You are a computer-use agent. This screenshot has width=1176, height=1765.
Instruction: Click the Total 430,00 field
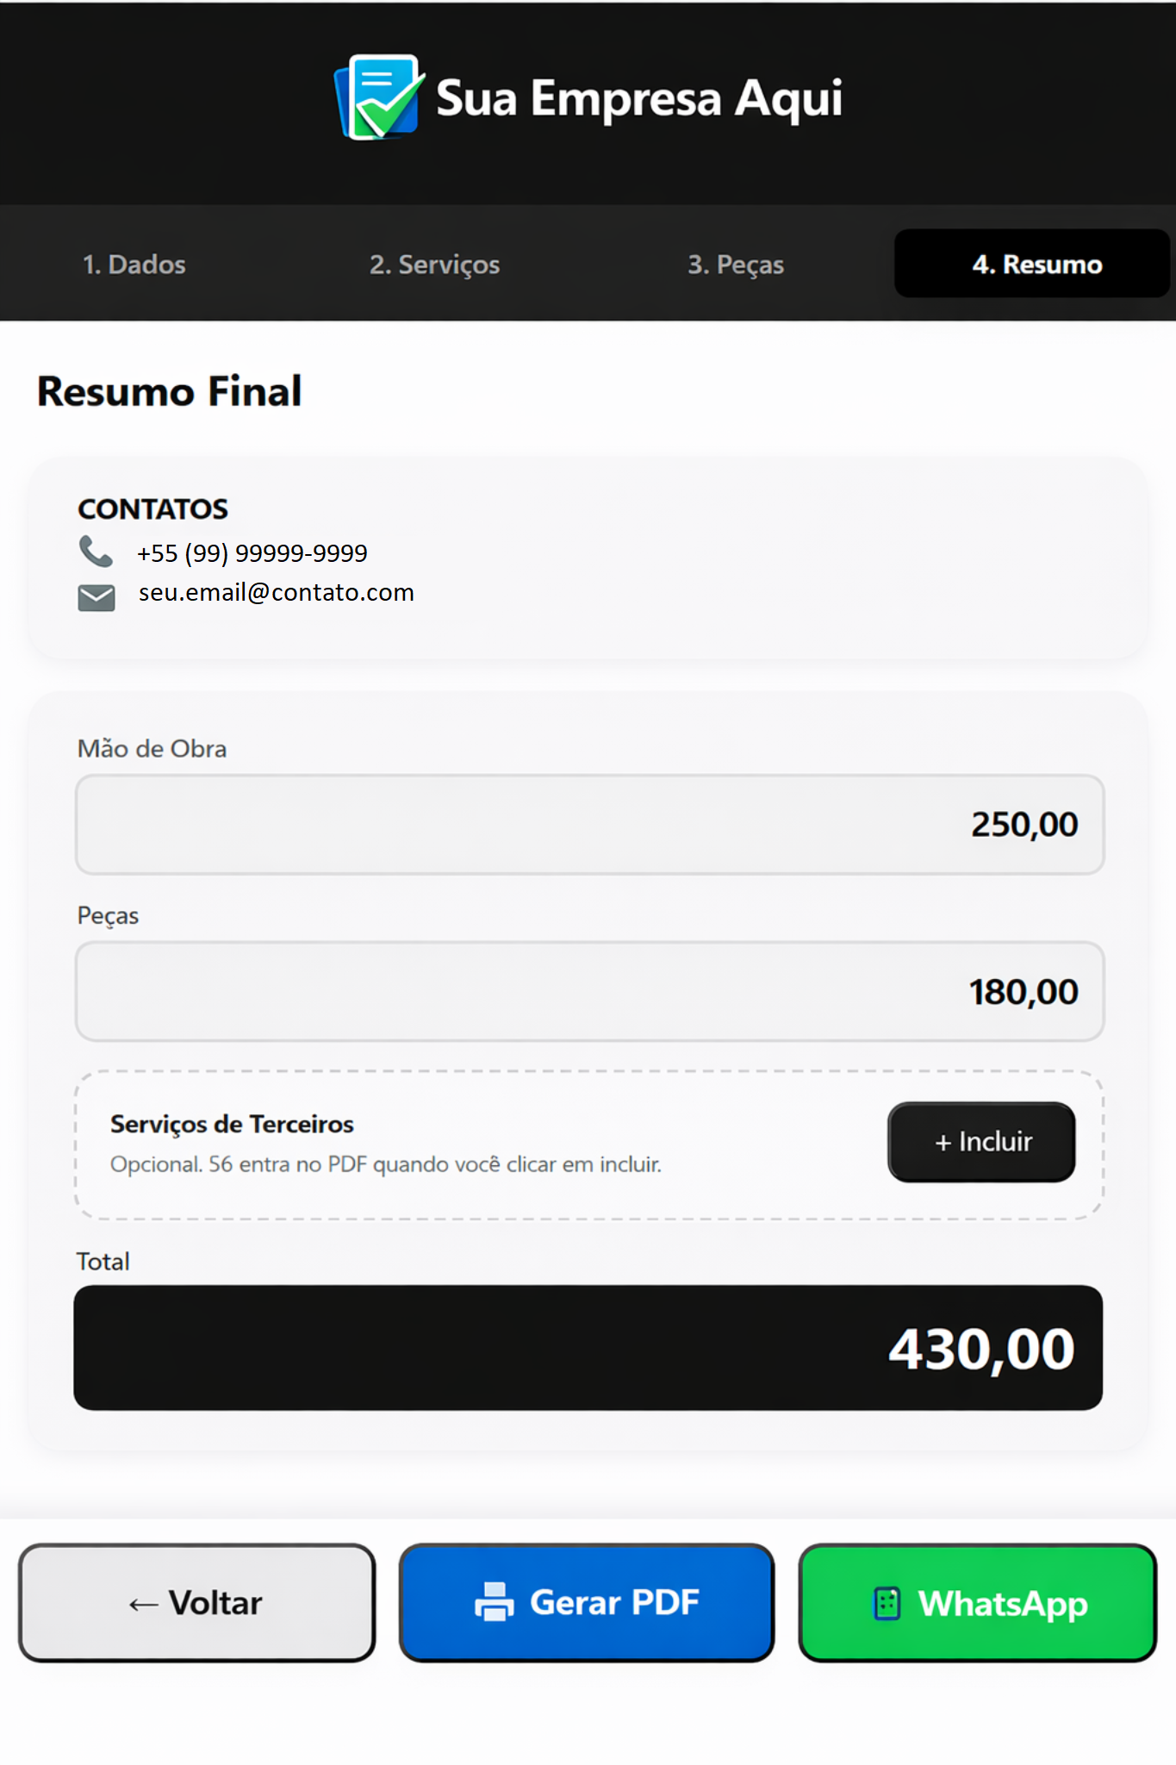click(x=588, y=1348)
